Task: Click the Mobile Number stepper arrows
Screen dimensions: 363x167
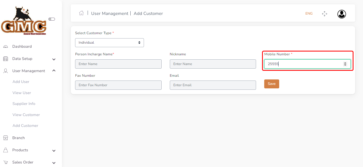Action: (x=345, y=64)
